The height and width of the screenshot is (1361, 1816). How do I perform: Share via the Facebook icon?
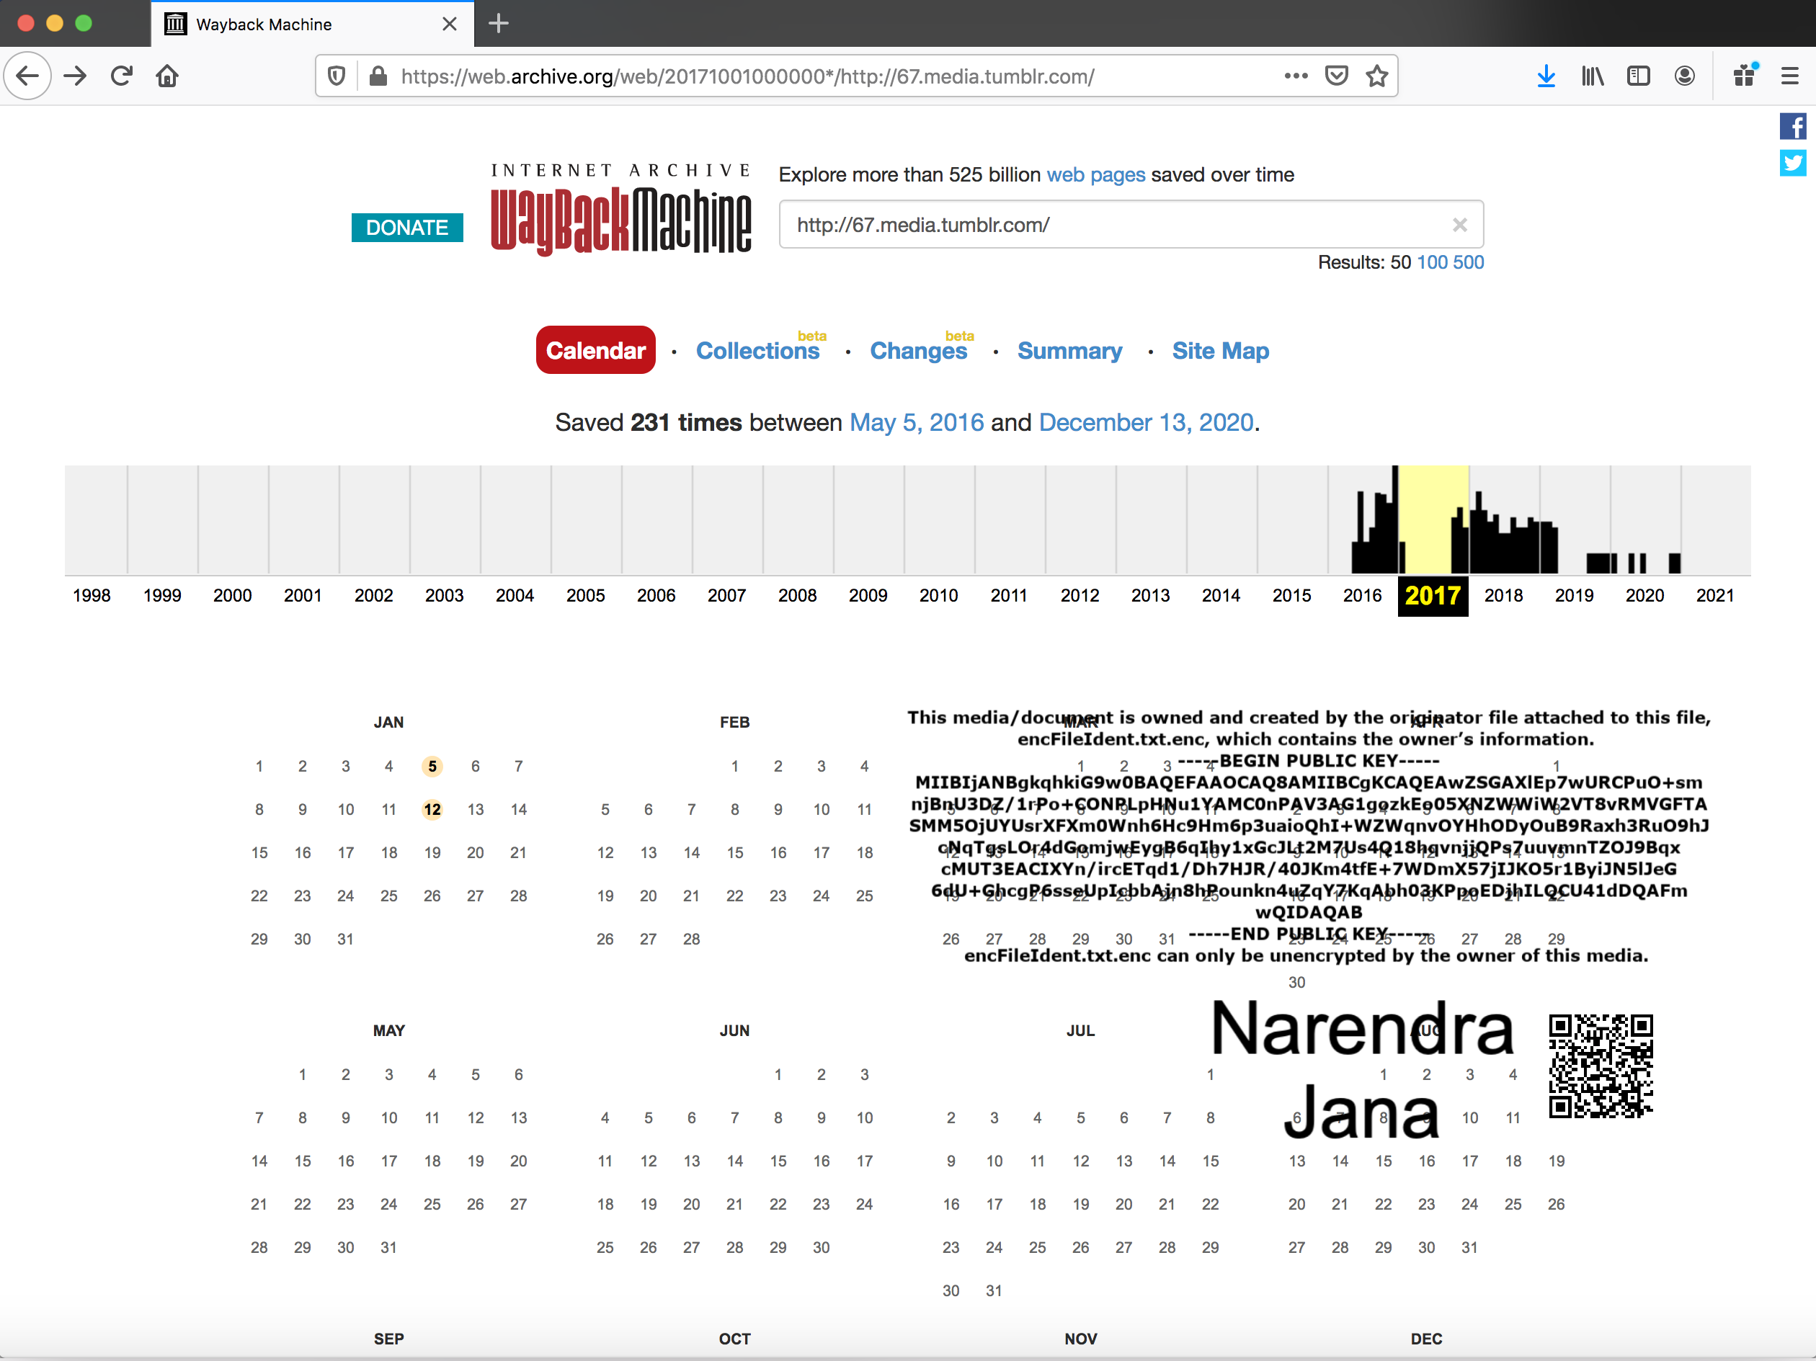1792,128
